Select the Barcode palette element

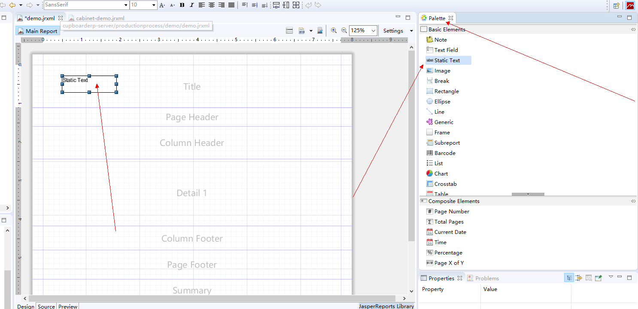click(x=441, y=153)
